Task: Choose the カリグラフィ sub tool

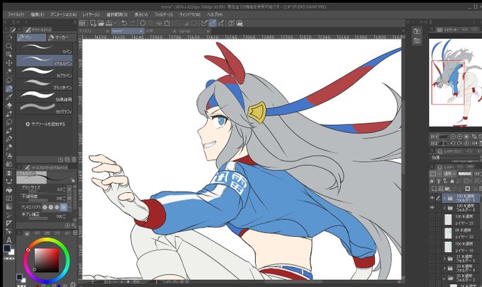Action: point(45,109)
